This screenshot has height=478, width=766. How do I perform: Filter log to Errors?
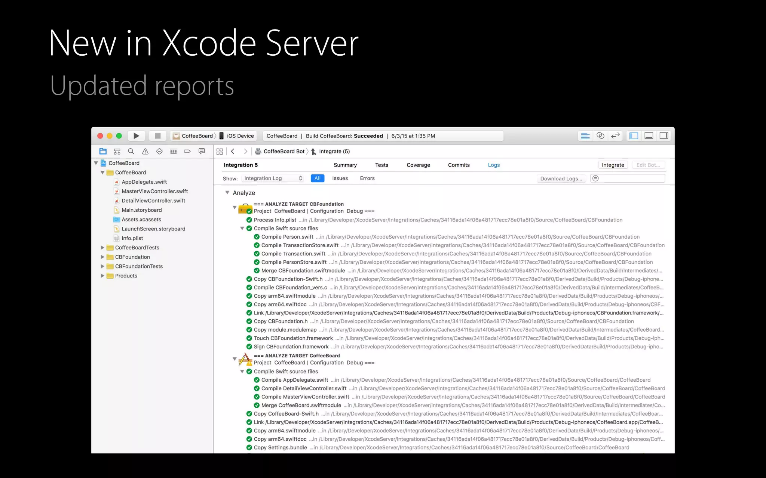click(x=367, y=179)
